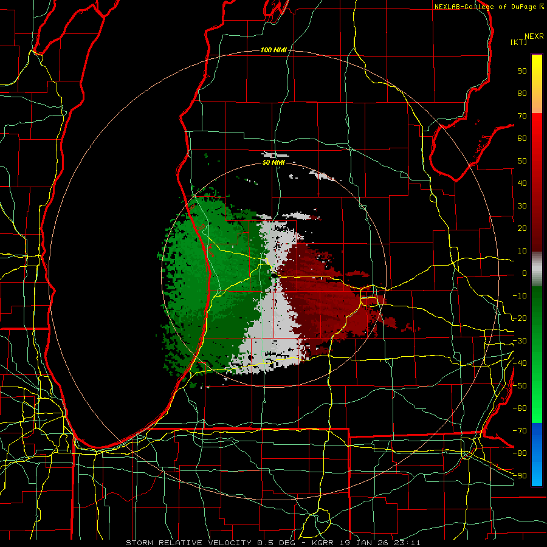547x547 pixels.
Task: Click the -70 value on the velocity scale
Action: click(520, 431)
